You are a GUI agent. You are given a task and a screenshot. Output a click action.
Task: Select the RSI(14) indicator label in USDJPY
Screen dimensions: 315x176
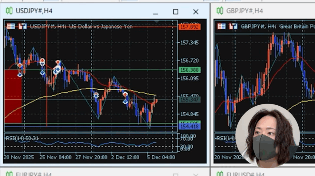tap(22, 138)
